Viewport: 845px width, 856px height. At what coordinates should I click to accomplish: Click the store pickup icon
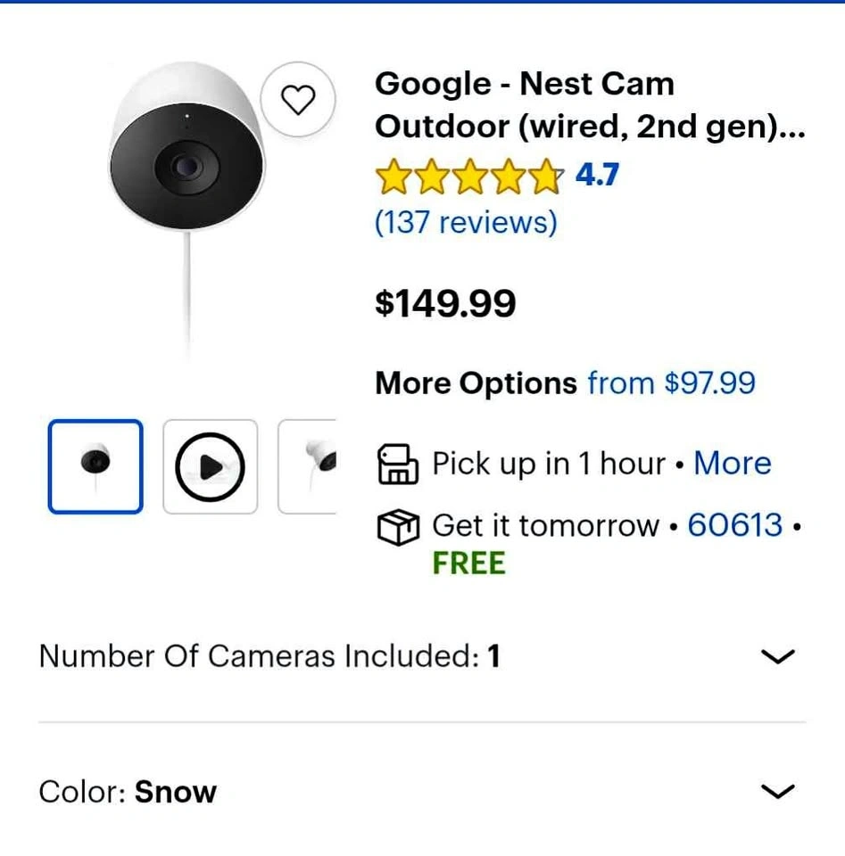398,465
